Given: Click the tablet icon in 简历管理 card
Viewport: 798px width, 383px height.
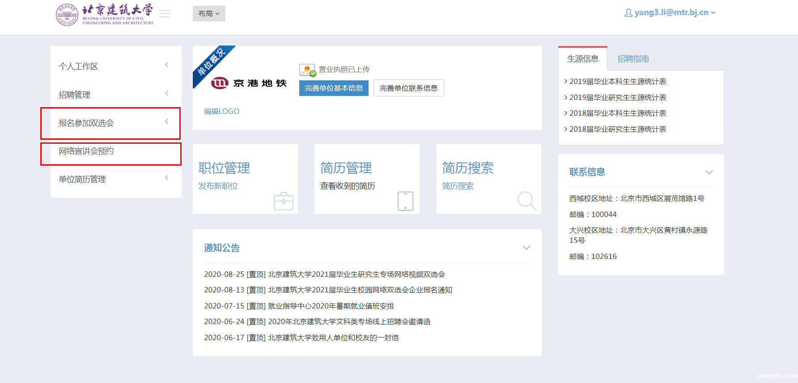Looking at the screenshot, I should [405, 201].
